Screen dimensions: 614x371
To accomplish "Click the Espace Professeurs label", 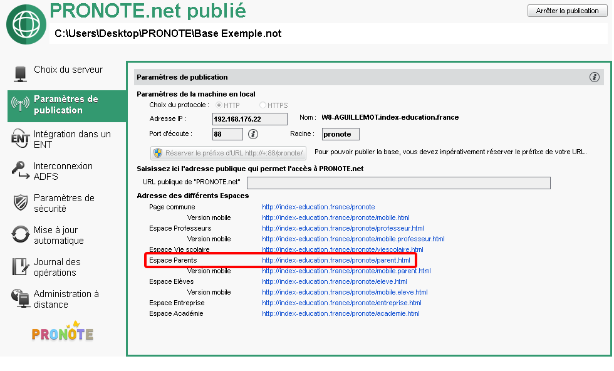I will 180,228.
